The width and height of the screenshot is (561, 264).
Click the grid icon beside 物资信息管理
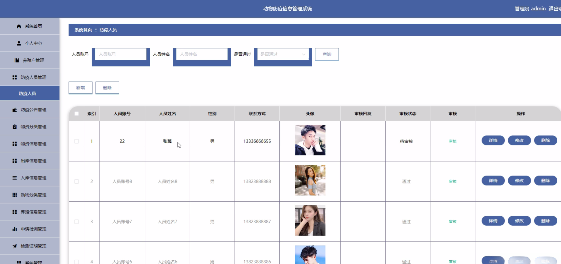coord(15,144)
